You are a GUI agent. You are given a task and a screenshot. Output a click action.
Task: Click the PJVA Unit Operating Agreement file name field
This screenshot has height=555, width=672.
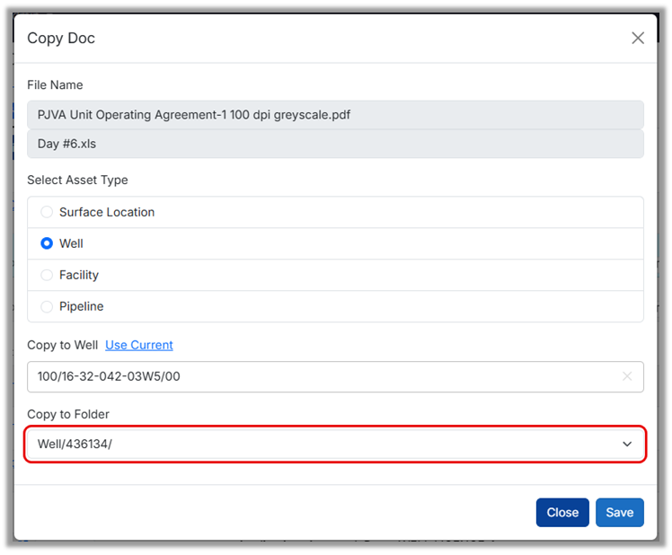click(x=334, y=115)
